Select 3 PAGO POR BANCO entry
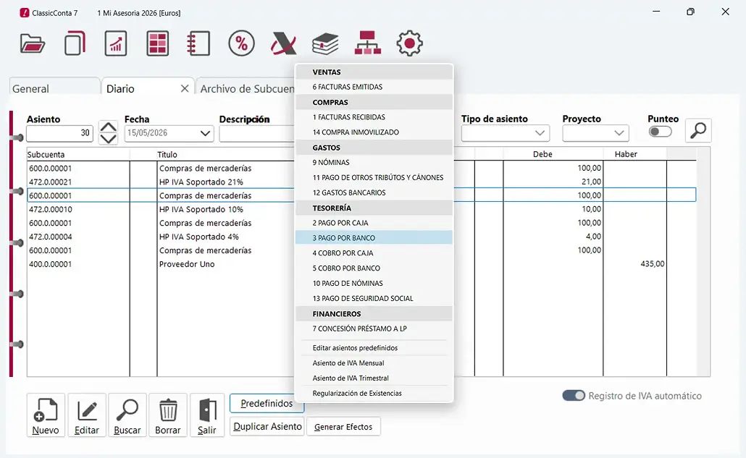The image size is (746, 458). 374,238
